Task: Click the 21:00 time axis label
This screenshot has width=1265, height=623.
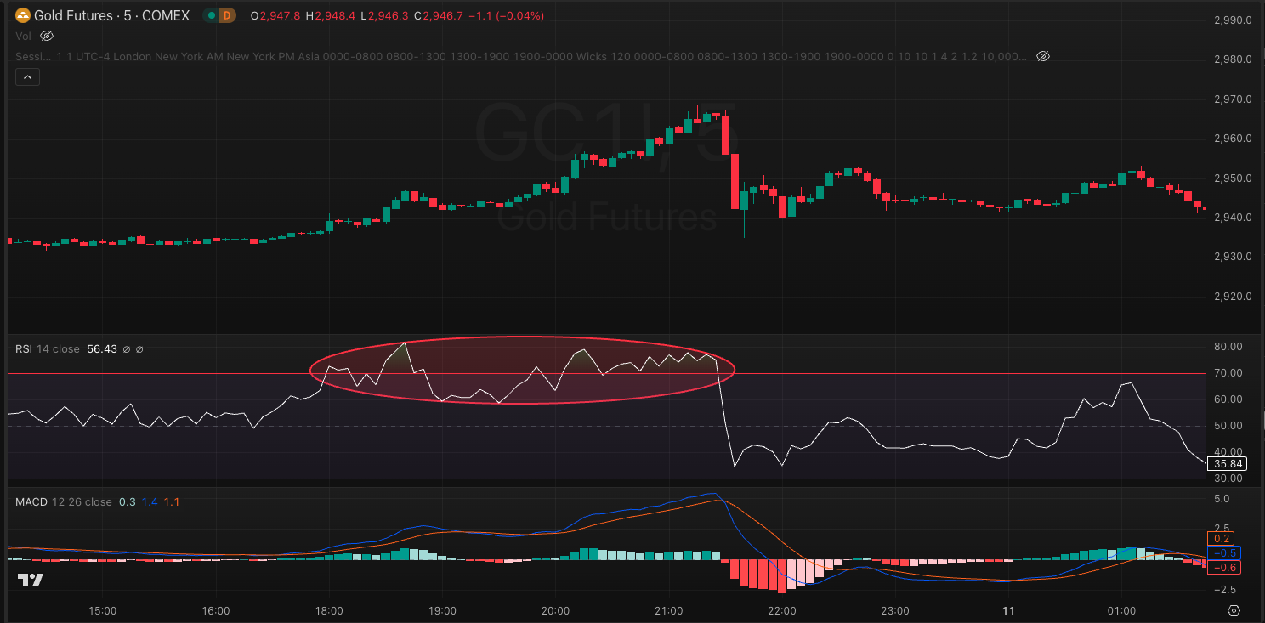Action: click(x=668, y=611)
